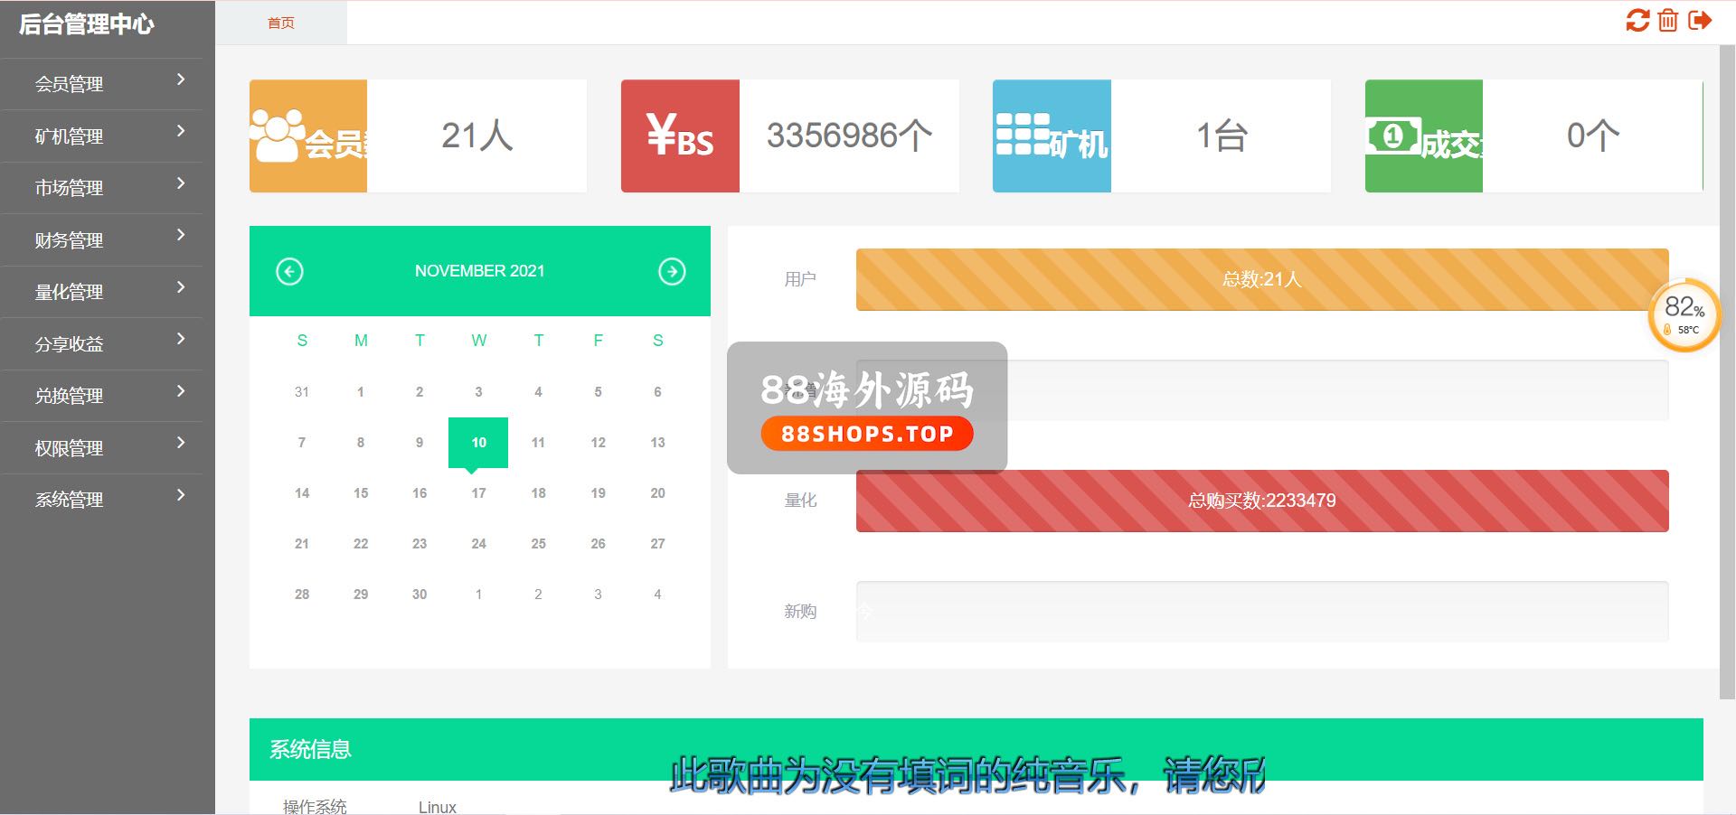1736x815 pixels.
Task: Click the blue mining machine icon
Action: pos(1052,136)
